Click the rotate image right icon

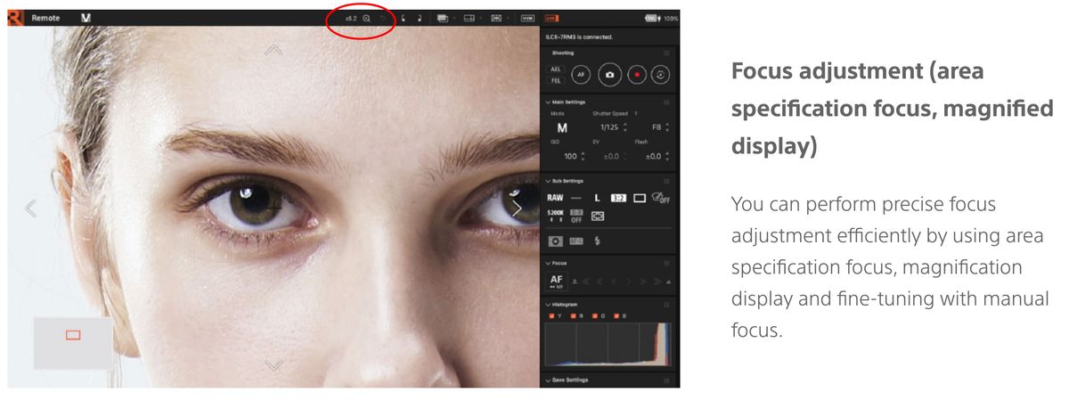point(419,18)
